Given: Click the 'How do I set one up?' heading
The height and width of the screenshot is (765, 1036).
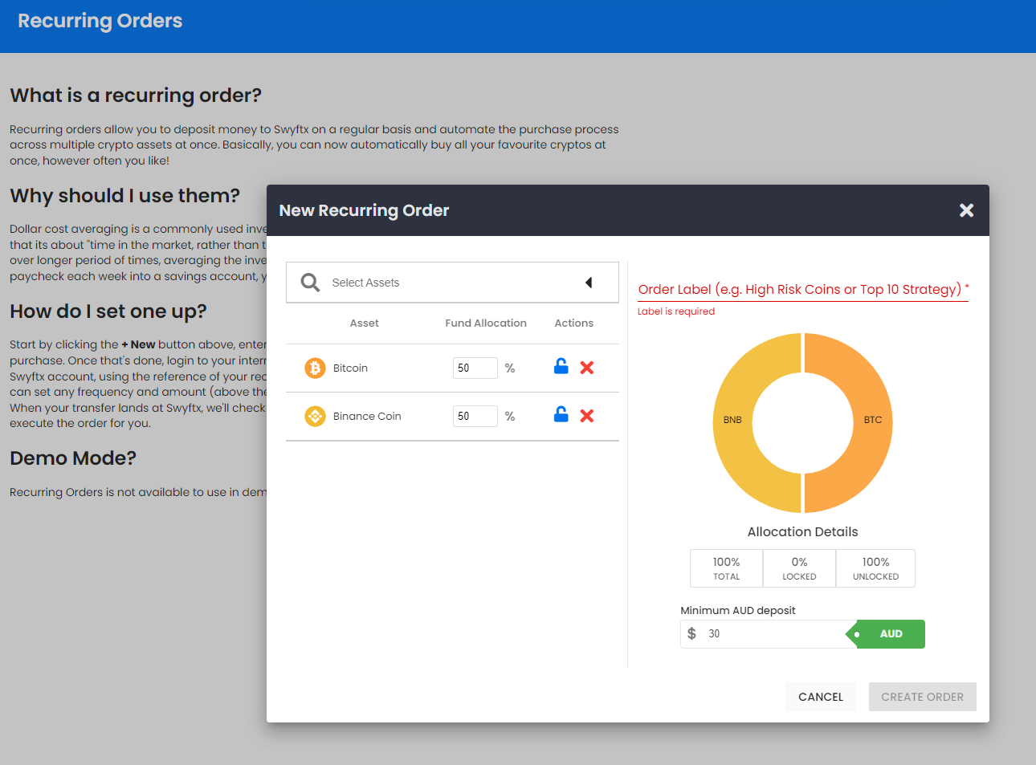Looking at the screenshot, I should [108, 311].
